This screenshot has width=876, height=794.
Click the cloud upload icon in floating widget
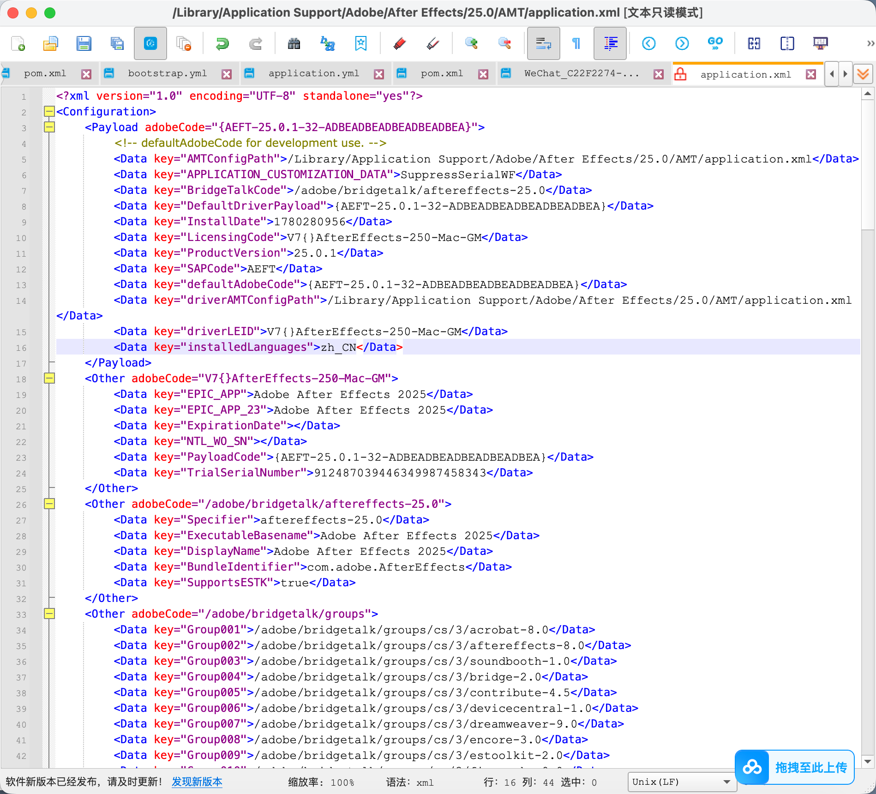point(752,767)
